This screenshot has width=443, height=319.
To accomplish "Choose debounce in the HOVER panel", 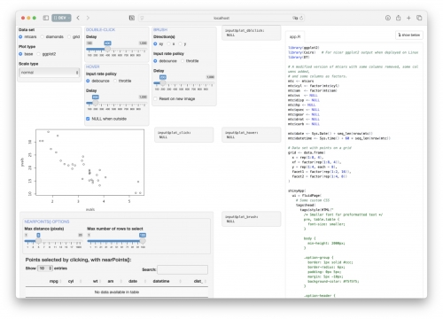I will pos(88,81).
